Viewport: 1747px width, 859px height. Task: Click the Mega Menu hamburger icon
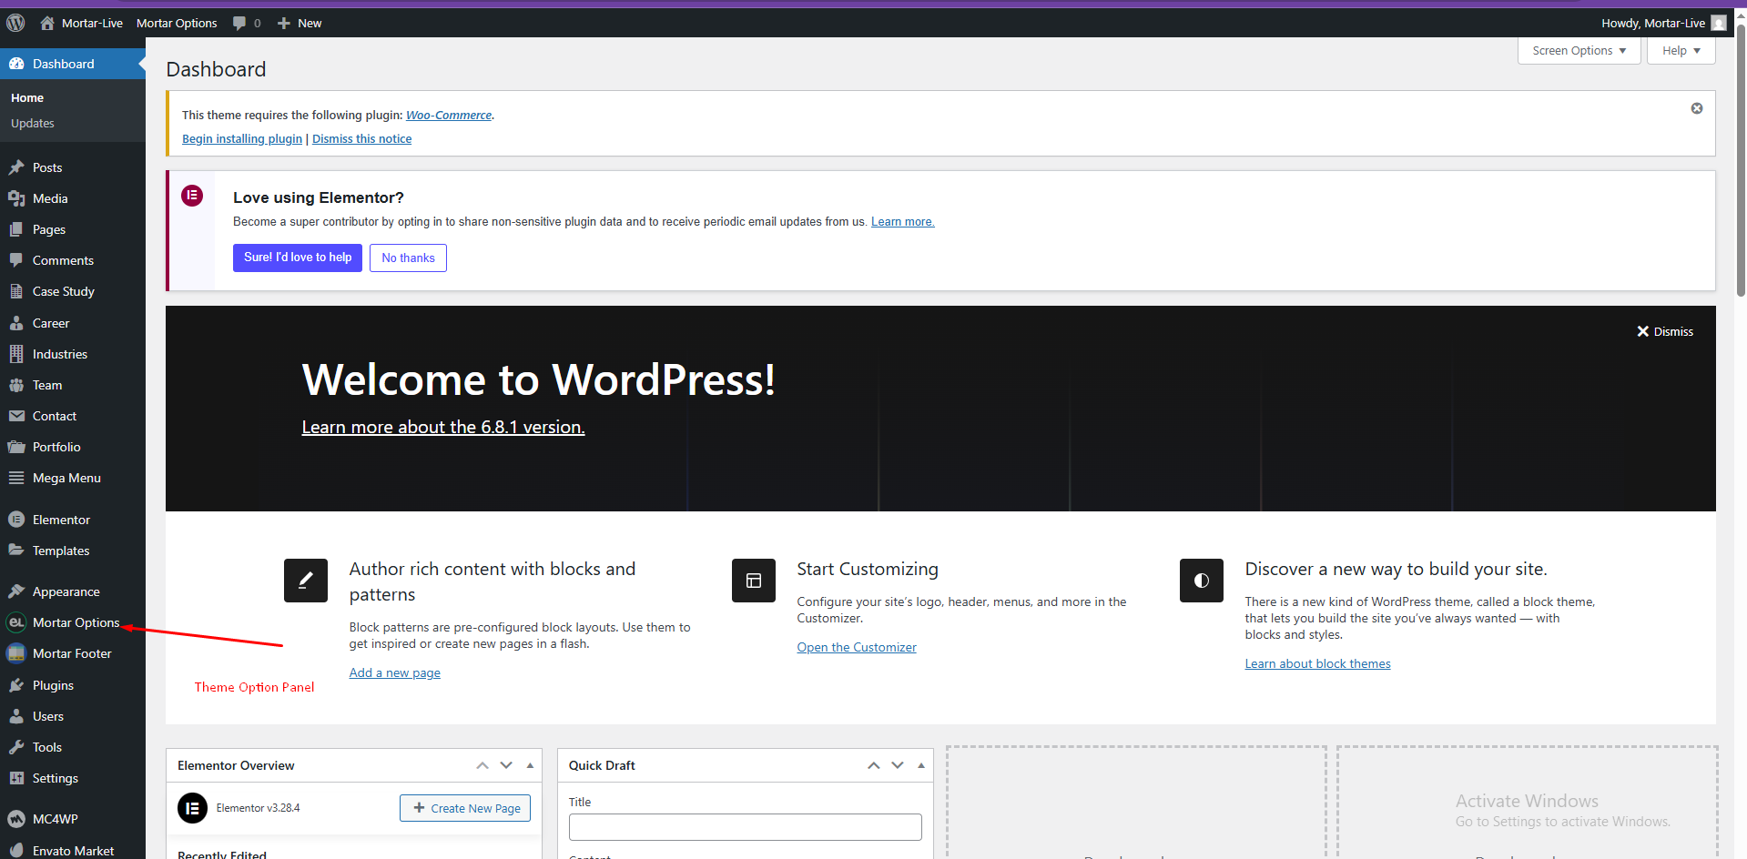16,478
